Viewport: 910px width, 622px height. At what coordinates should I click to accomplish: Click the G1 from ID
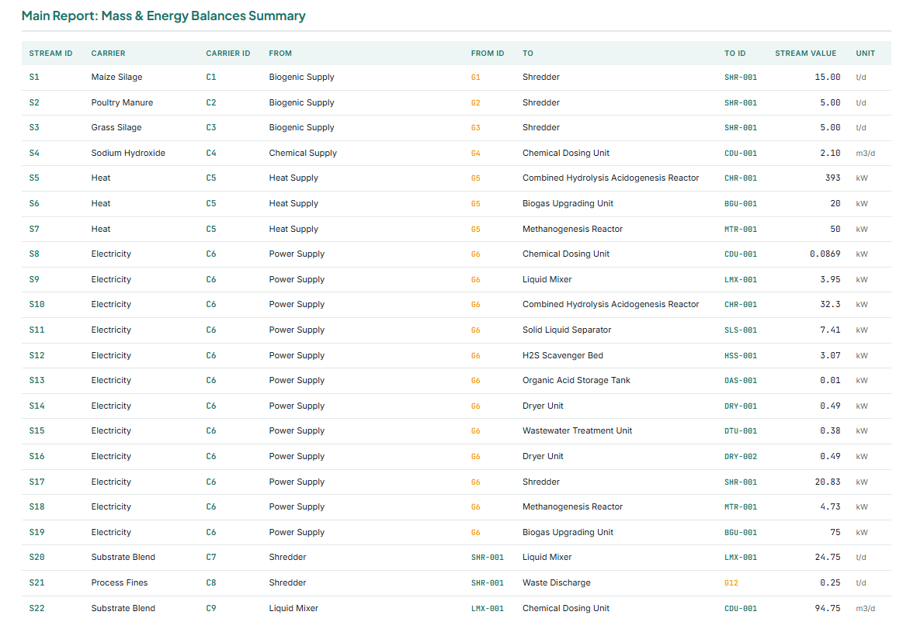coord(475,77)
